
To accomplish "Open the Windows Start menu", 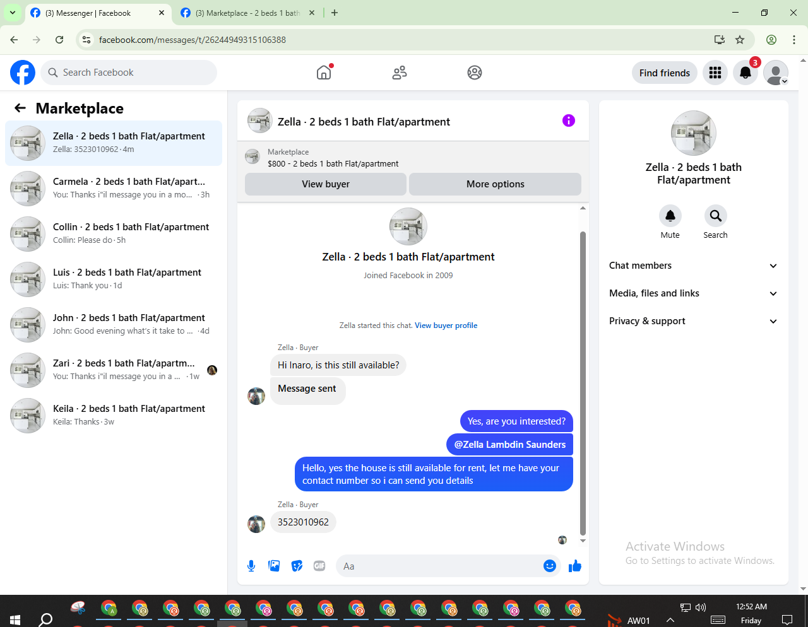I will 15,619.
